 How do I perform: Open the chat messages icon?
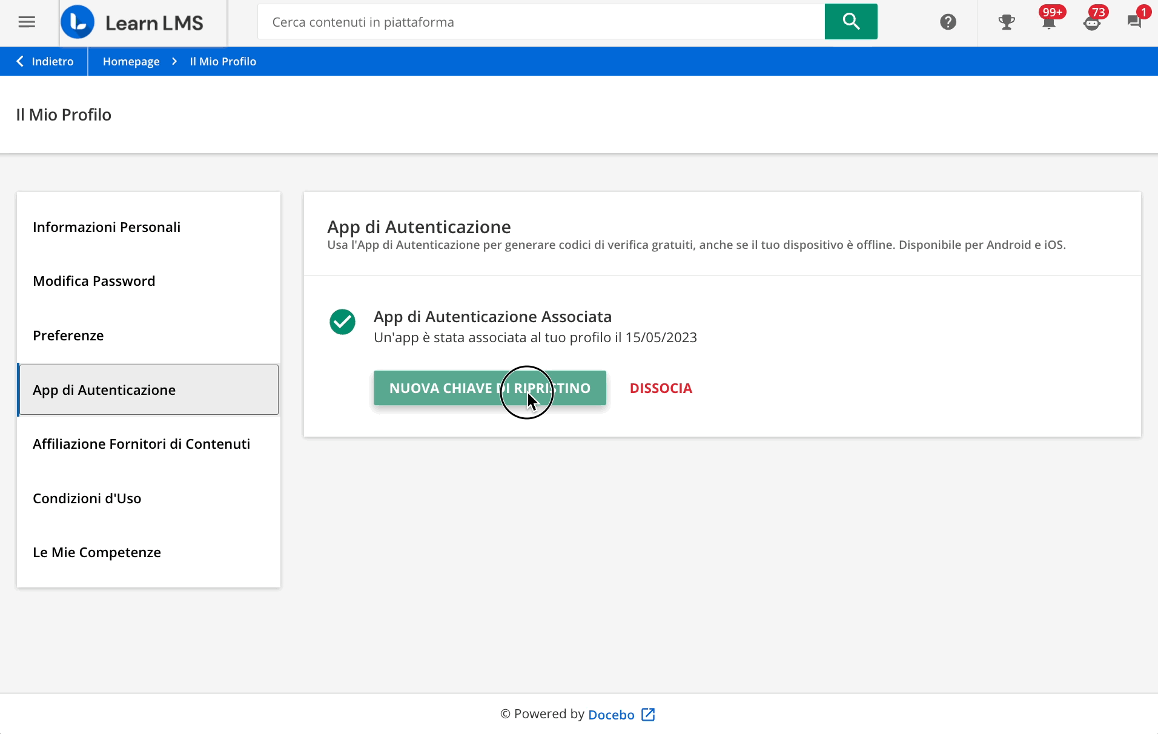pyautogui.click(x=1134, y=22)
